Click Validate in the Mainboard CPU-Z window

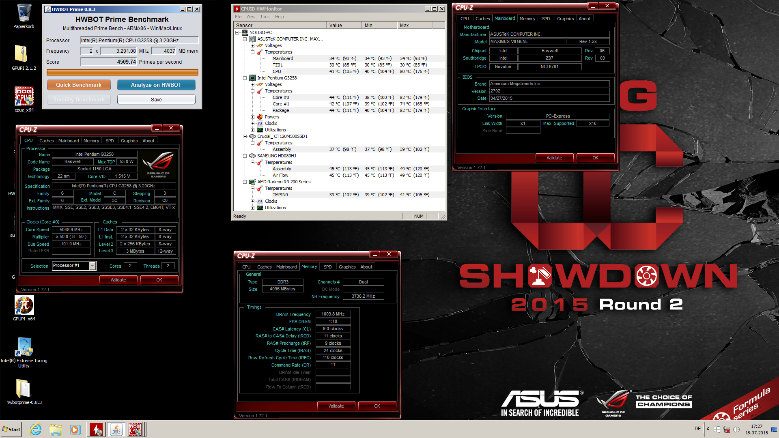click(554, 158)
